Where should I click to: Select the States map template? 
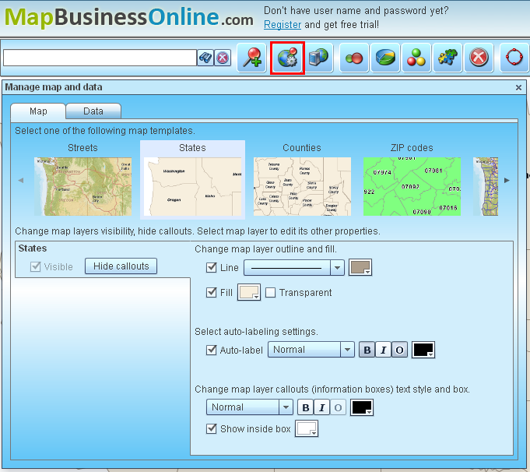click(x=193, y=181)
